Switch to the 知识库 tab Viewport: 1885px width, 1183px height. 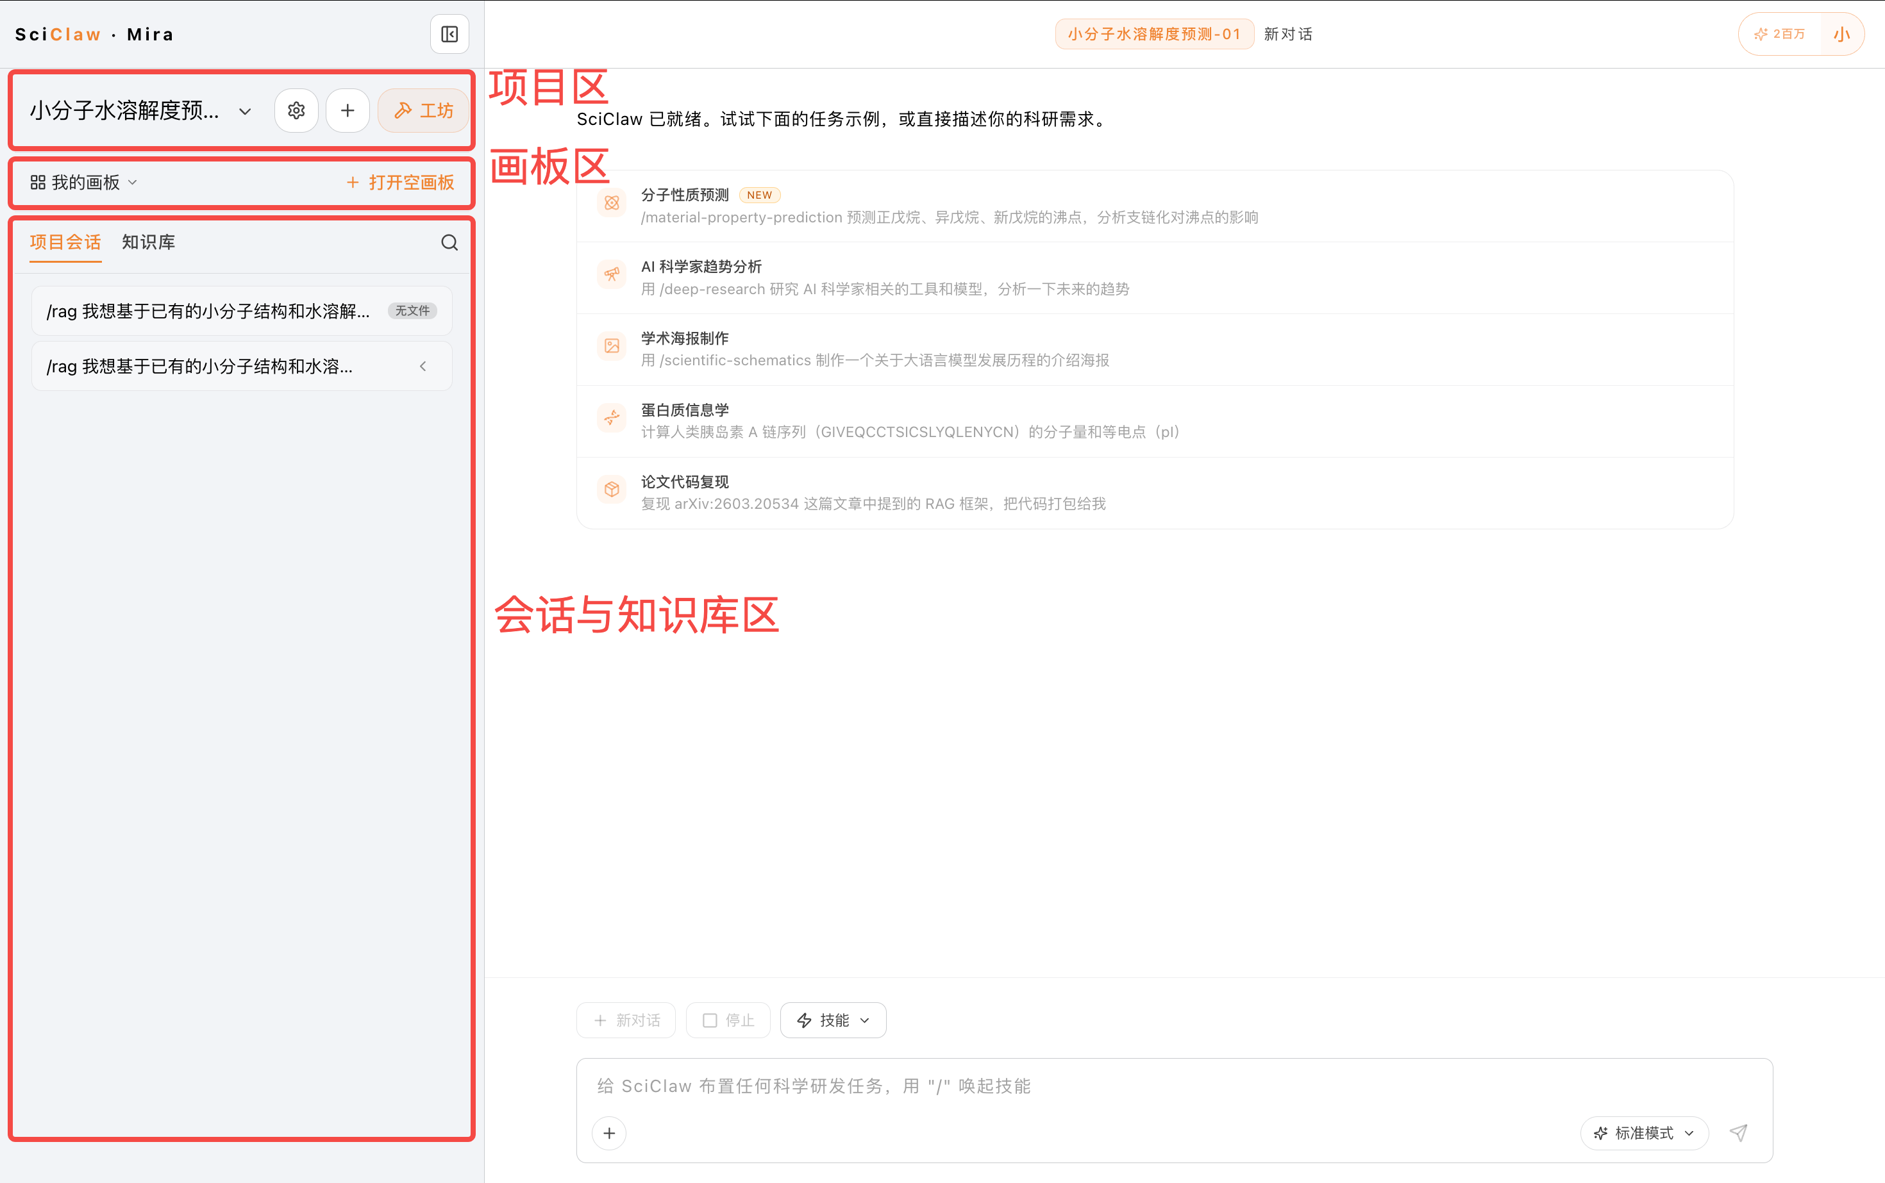tap(148, 242)
